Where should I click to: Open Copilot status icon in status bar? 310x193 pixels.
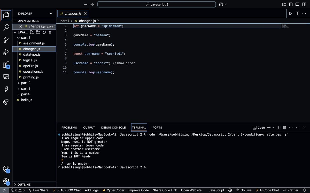[x=230, y=190]
